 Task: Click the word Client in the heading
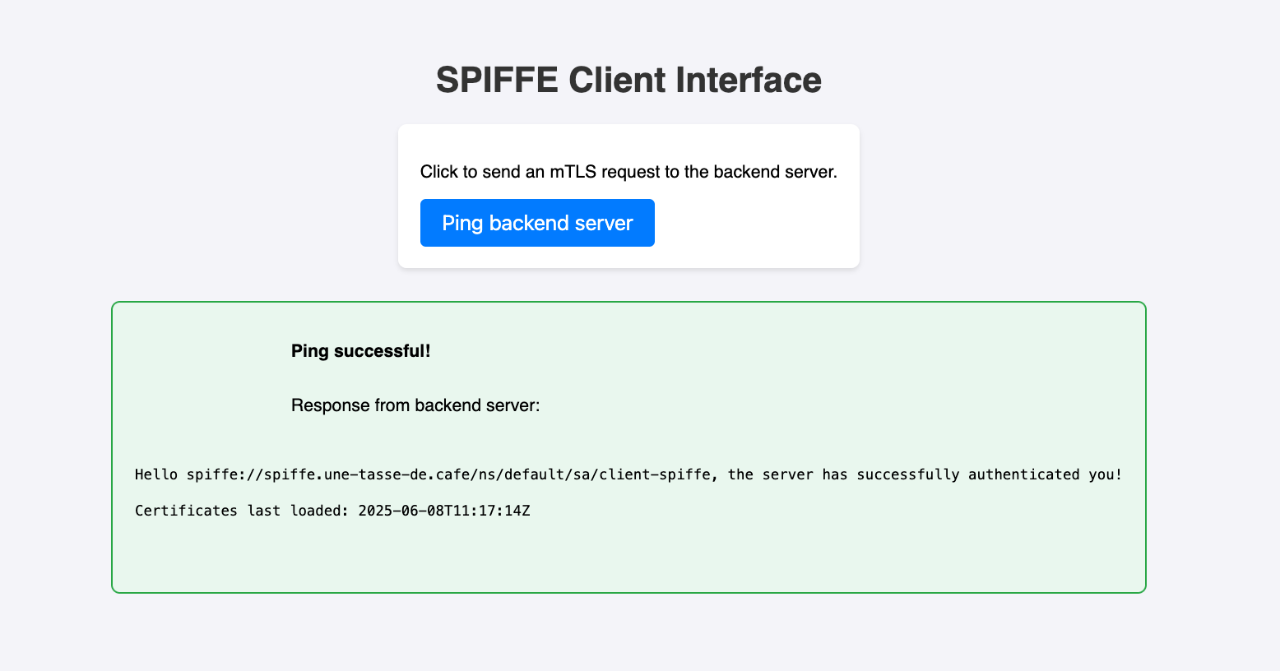(x=617, y=80)
